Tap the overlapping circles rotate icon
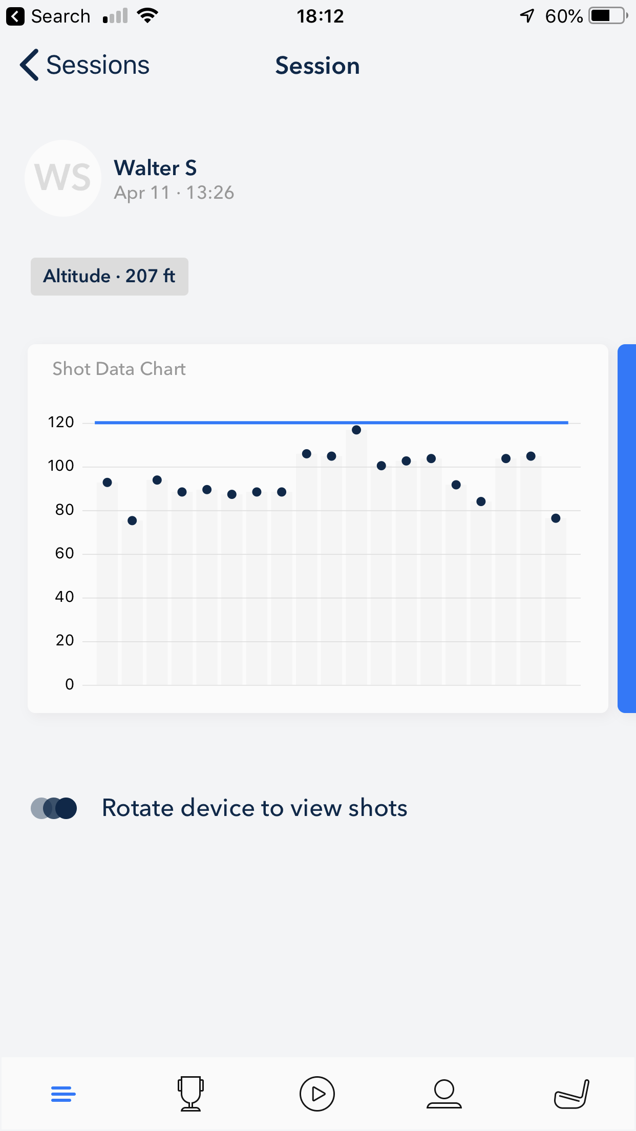Image resolution: width=636 pixels, height=1131 pixels. 54,808
